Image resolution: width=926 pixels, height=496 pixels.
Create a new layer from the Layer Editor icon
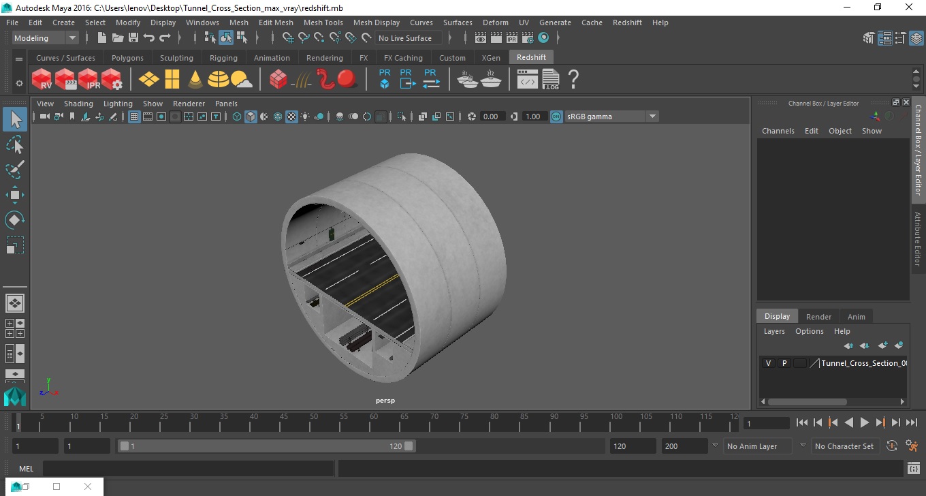(882, 346)
